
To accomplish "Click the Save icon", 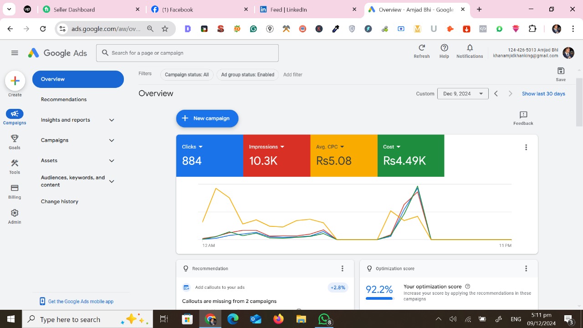I will (x=561, y=71).
